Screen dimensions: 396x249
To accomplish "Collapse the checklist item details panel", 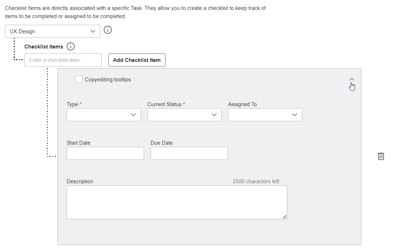I will [352, 79].
